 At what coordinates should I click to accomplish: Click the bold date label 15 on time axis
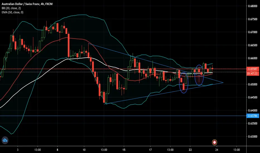(124, 150)
